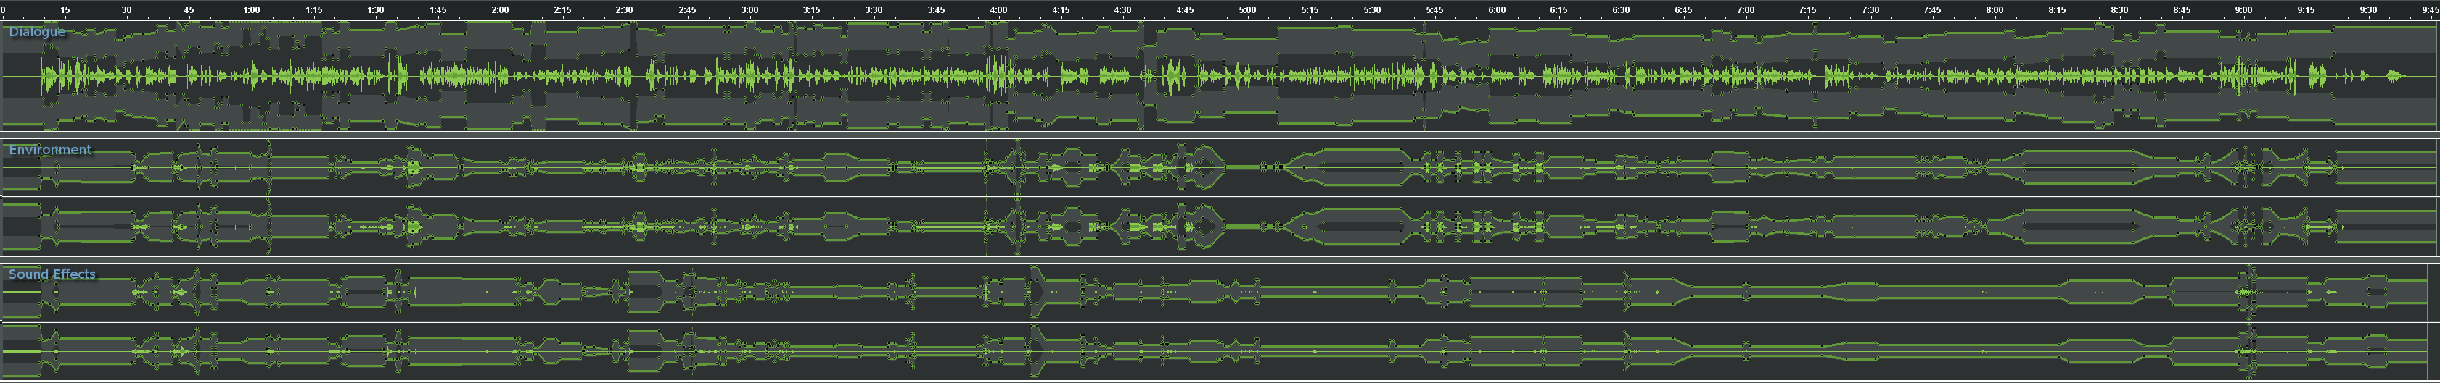The height and width of the screenshot is (383, 2440).
Task: Click the 3:00 ruler mark
Action: [x=749, y=10]
